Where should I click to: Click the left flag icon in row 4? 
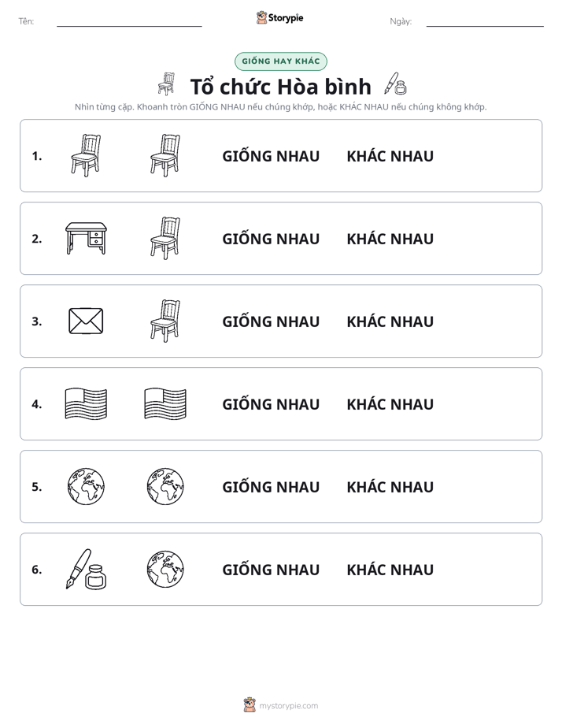click(87, 404)
